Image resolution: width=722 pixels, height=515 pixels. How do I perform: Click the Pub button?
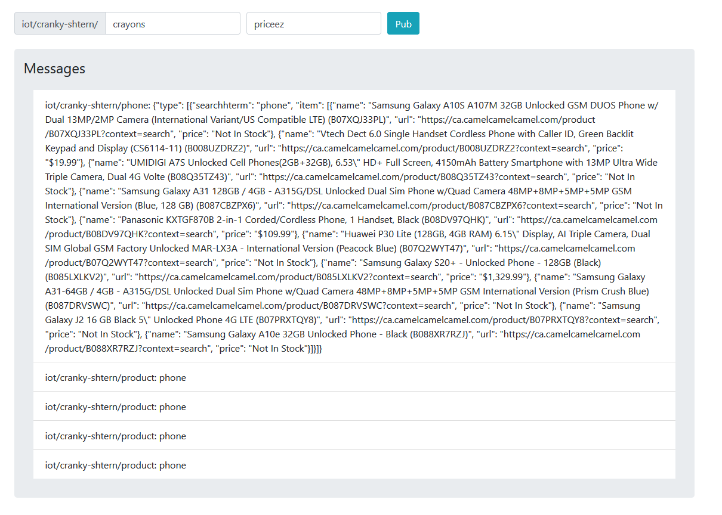pos(403,23)
